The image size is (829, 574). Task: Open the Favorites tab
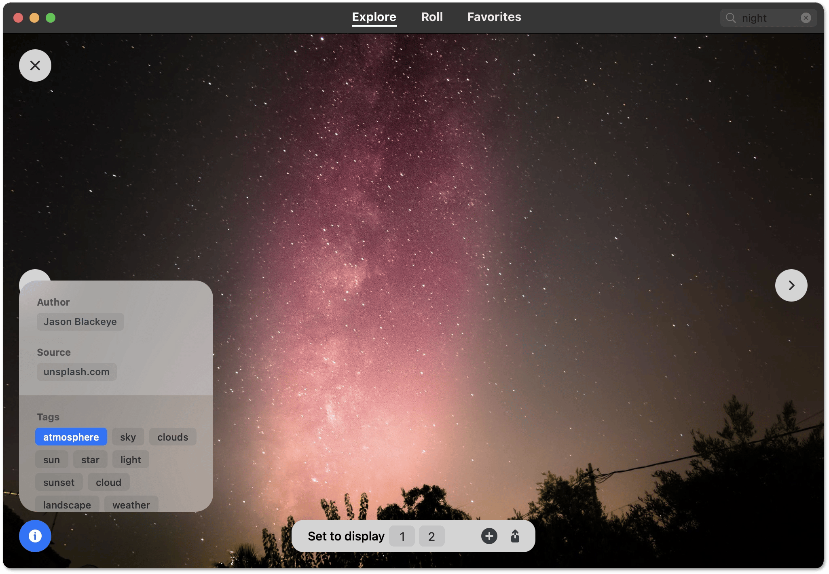(x=494, y=17)
